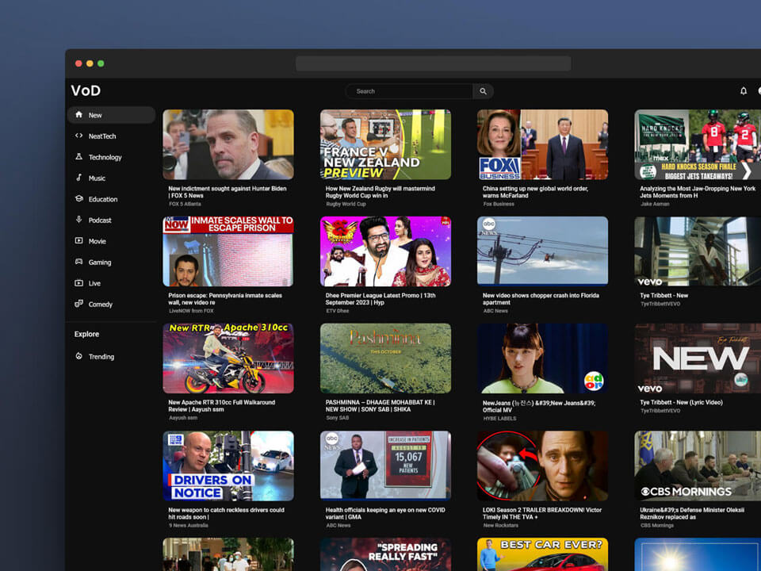
Task: Click the gamepad Gaming icon
Action: point(78,263)
